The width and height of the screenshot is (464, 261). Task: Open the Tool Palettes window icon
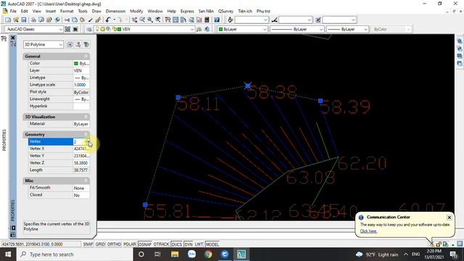coord(183,20)
